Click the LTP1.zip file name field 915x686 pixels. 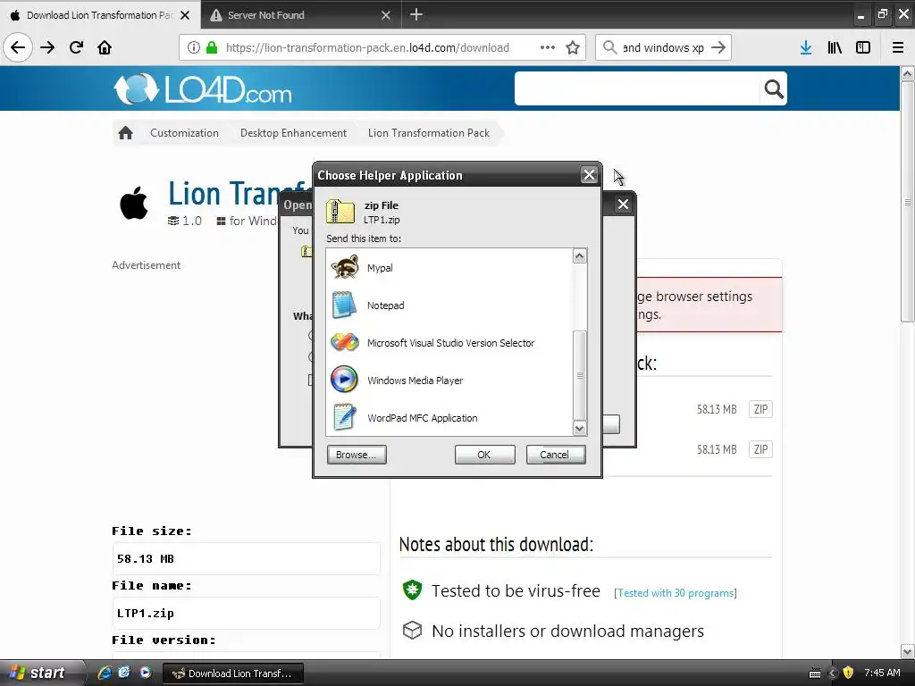click(246, 613)
